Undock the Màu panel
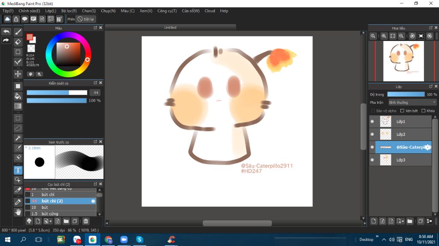The height and width of the screenshot is (246, 439). click(96, 28)
